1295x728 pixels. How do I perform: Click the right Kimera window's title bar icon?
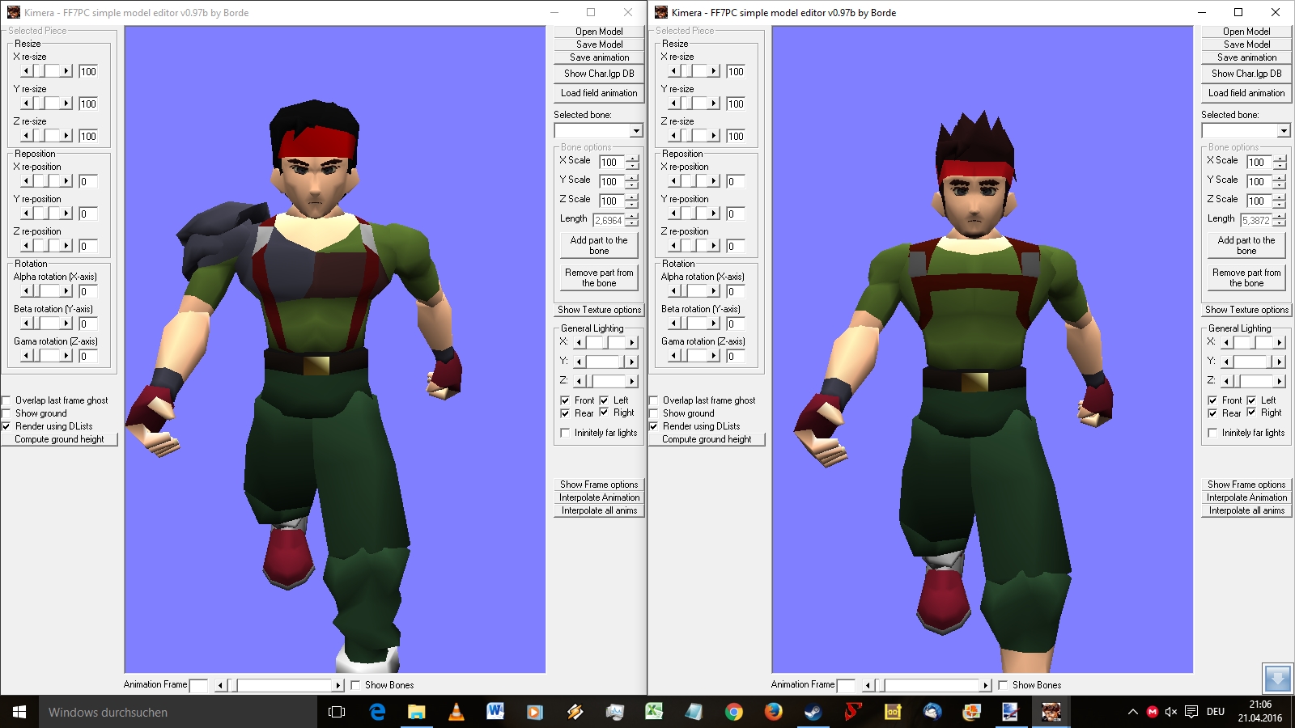pos(660,12)
